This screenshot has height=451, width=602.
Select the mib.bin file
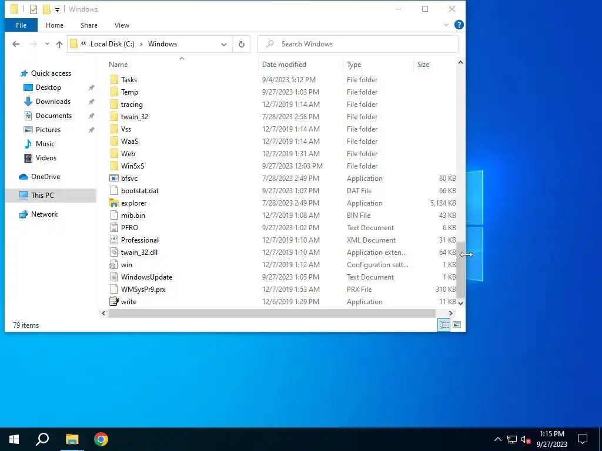point(281,216)
